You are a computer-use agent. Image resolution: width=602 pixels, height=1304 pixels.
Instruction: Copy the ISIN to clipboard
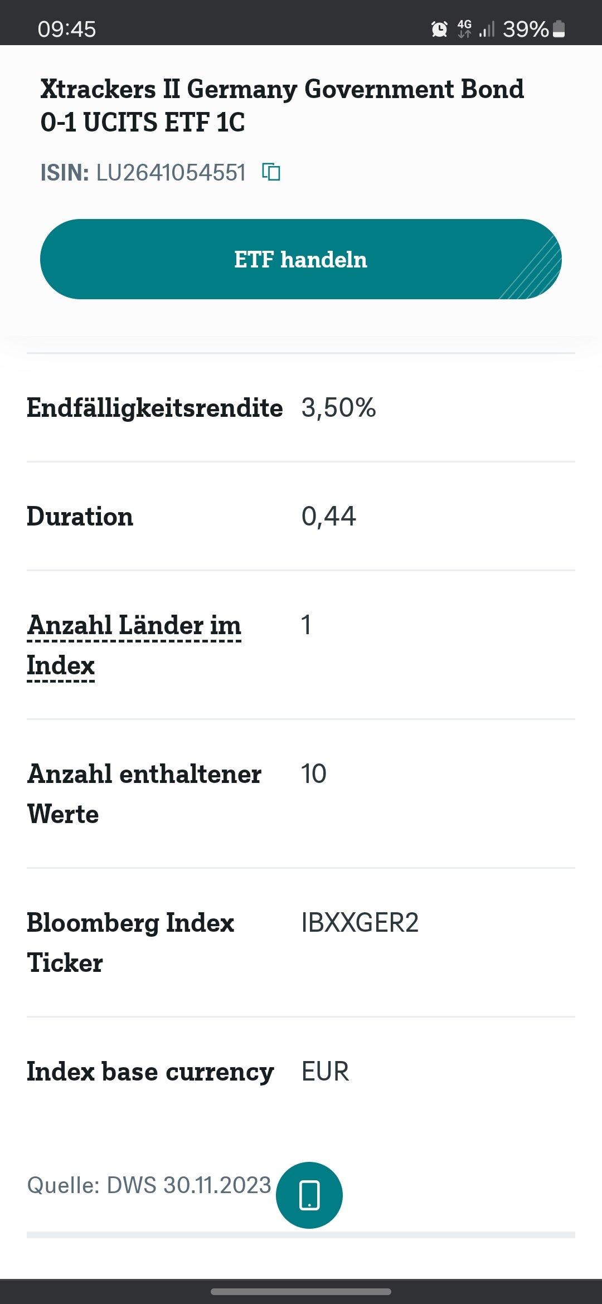tap(271, 172)
